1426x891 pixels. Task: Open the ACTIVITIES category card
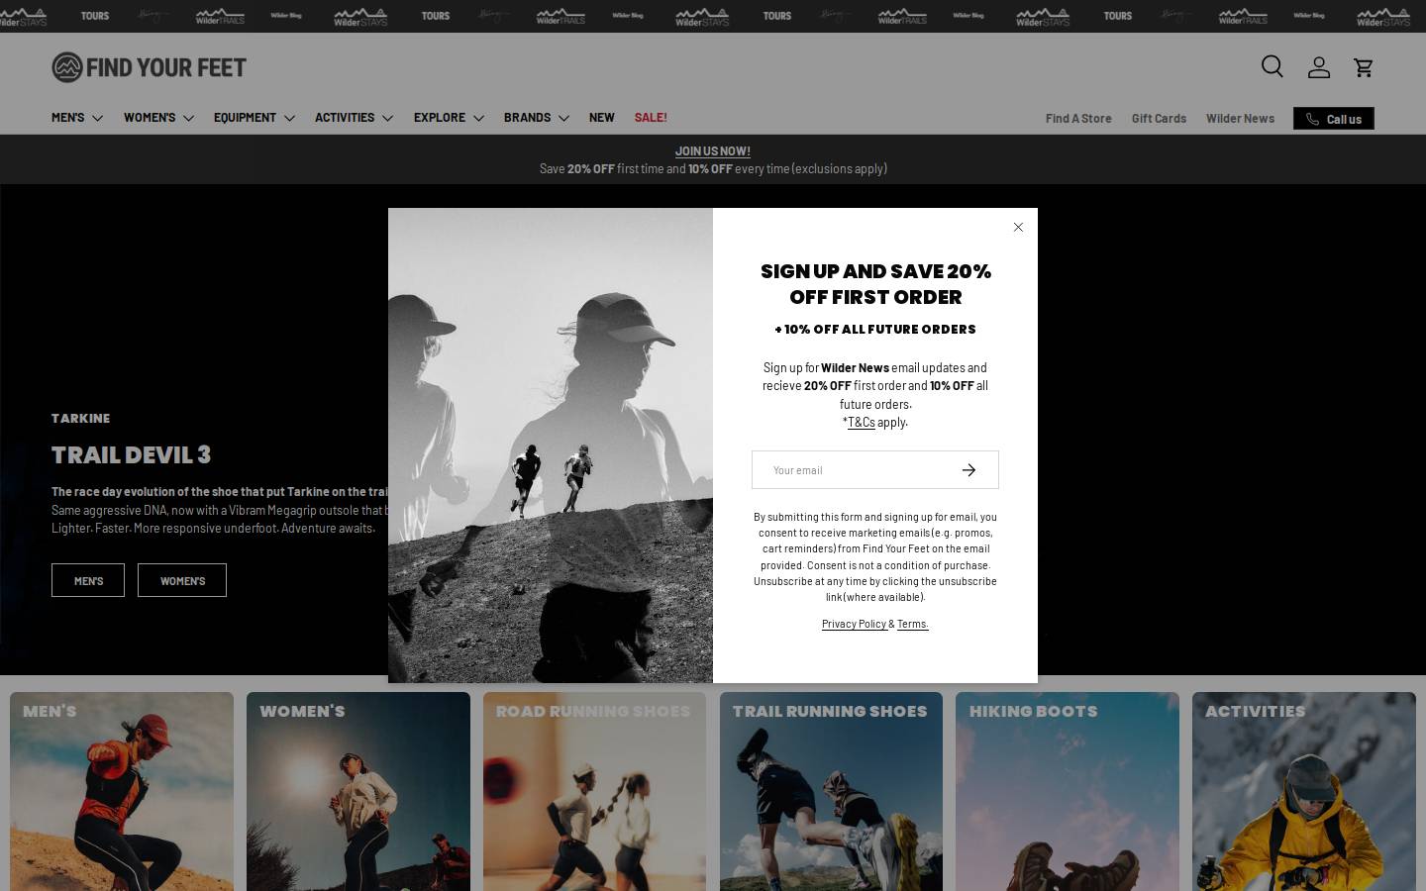click(x=1304, y=791)
